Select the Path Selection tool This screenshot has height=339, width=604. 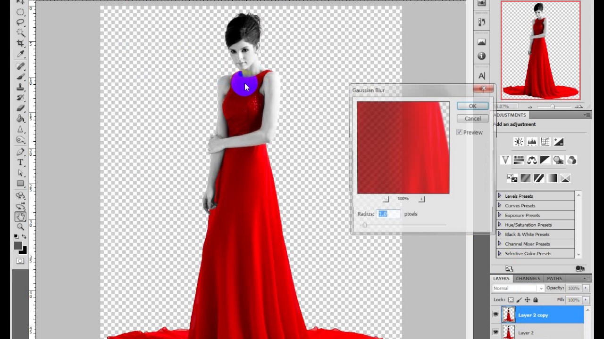coord(20,173)
